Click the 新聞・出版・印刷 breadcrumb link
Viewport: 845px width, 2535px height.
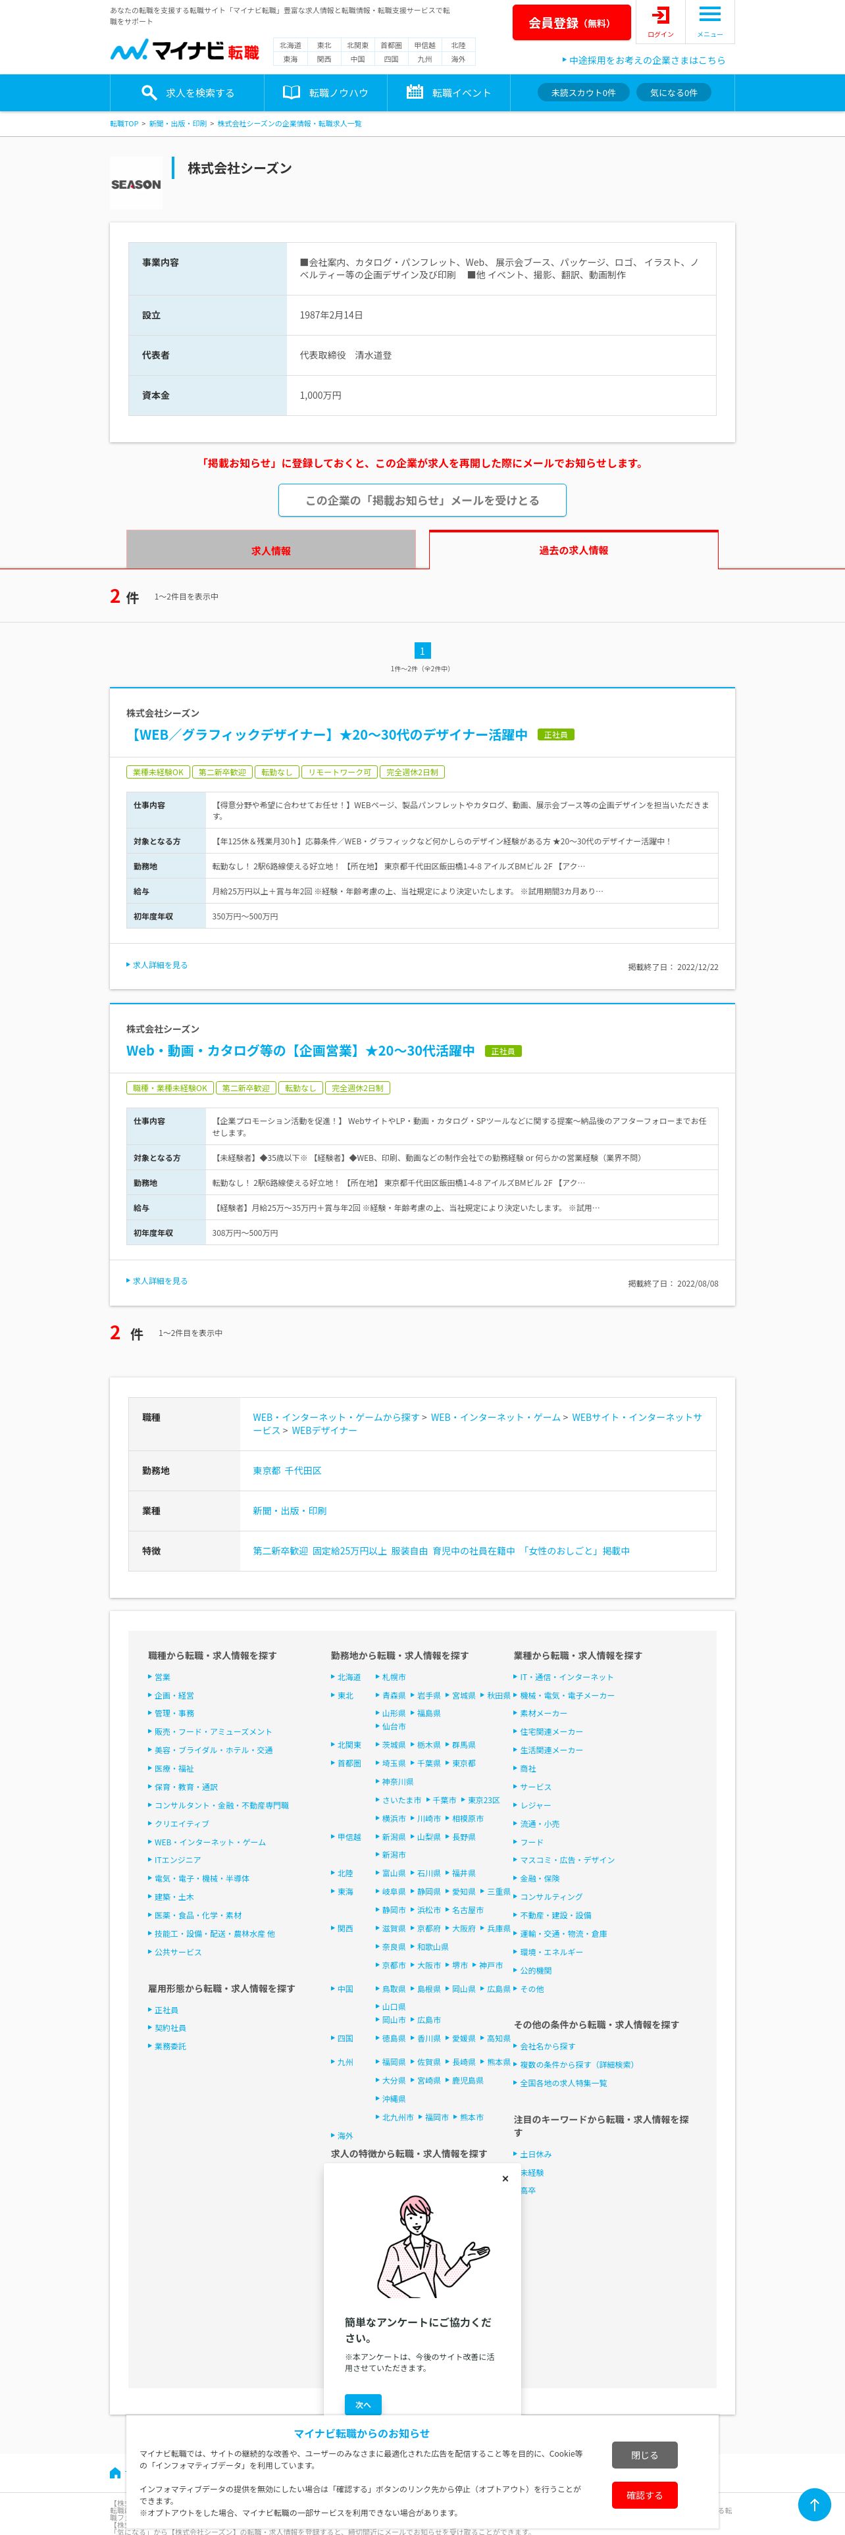coord(178,124)
